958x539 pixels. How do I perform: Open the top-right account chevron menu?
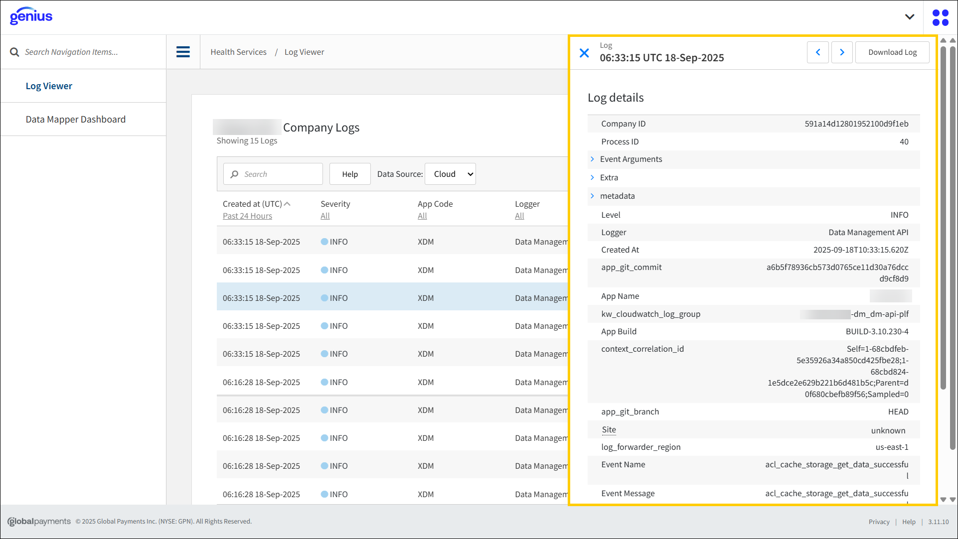pyautogui.click(x=909, y=17)
